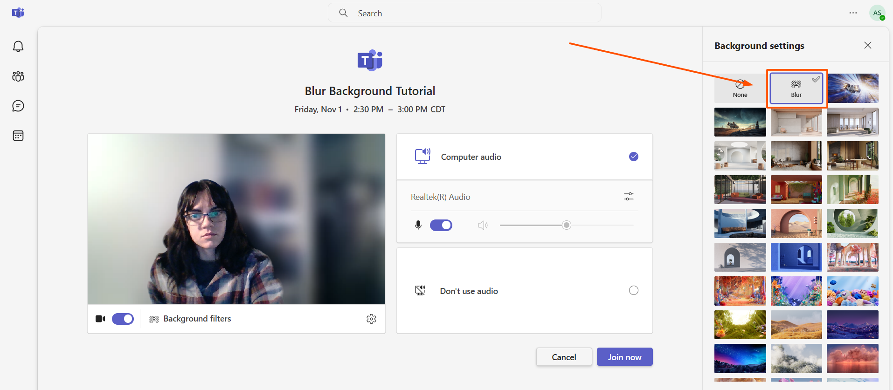
Task: Click the Blur Background Tutorial title
Action: (x=370, y=91)
